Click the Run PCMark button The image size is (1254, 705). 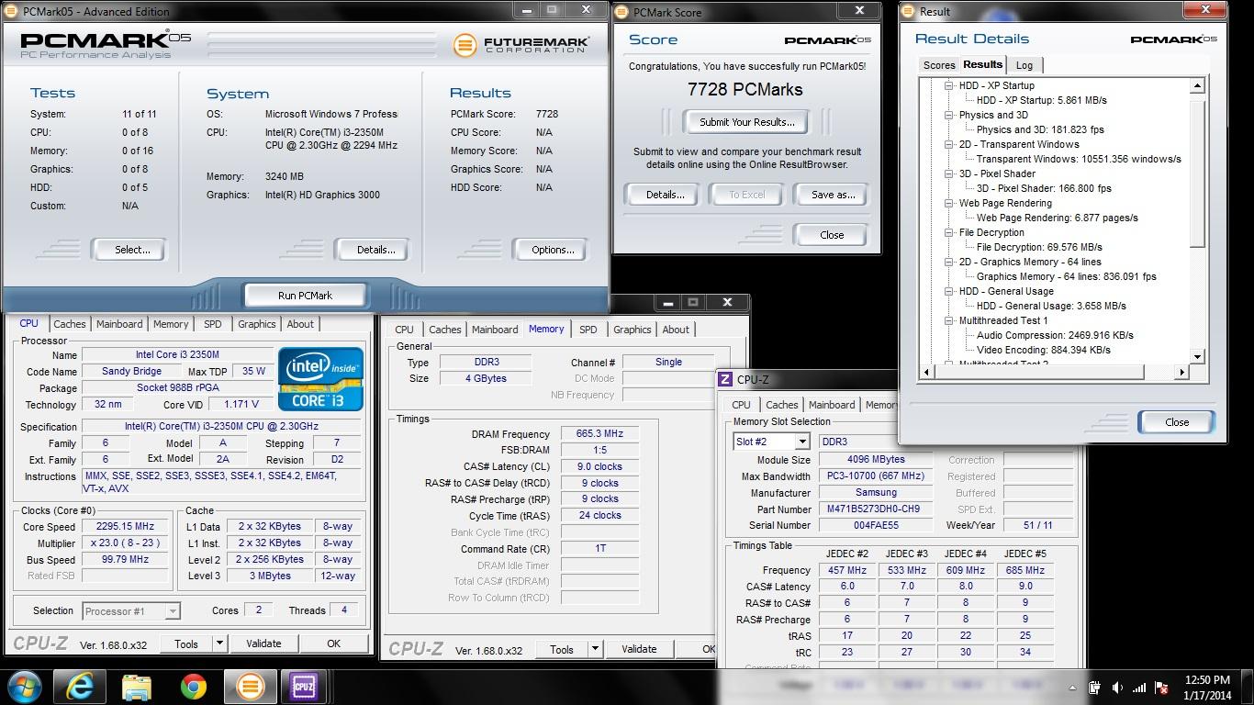point(305,296)
